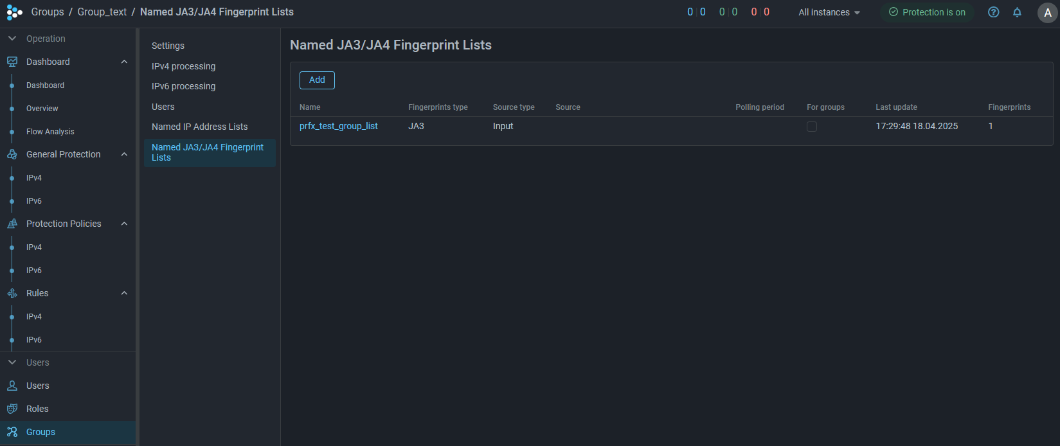
Task: Click the Protection is on status toggle
Action: click(927, 12)
